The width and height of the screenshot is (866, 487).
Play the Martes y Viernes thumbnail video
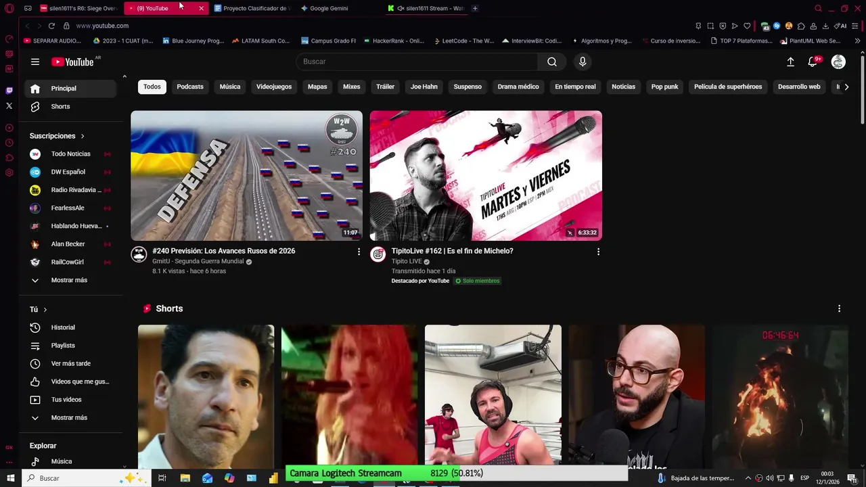486,176
